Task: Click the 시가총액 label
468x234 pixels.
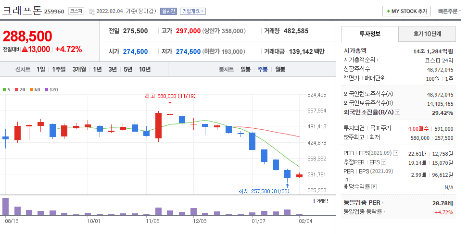Action: pyautogui.click(x=355, y=50)
